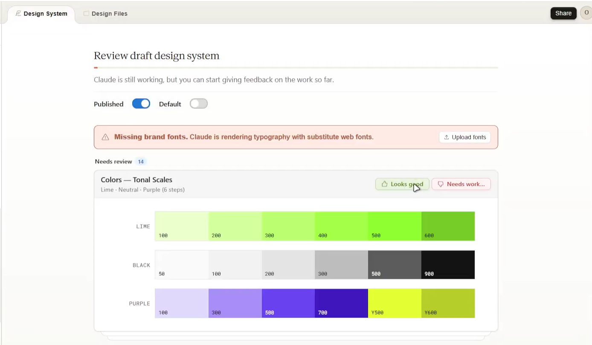Click the warning triangle icon in font alert
Viewport: 592px width, 345px height.
click(105, 137)
